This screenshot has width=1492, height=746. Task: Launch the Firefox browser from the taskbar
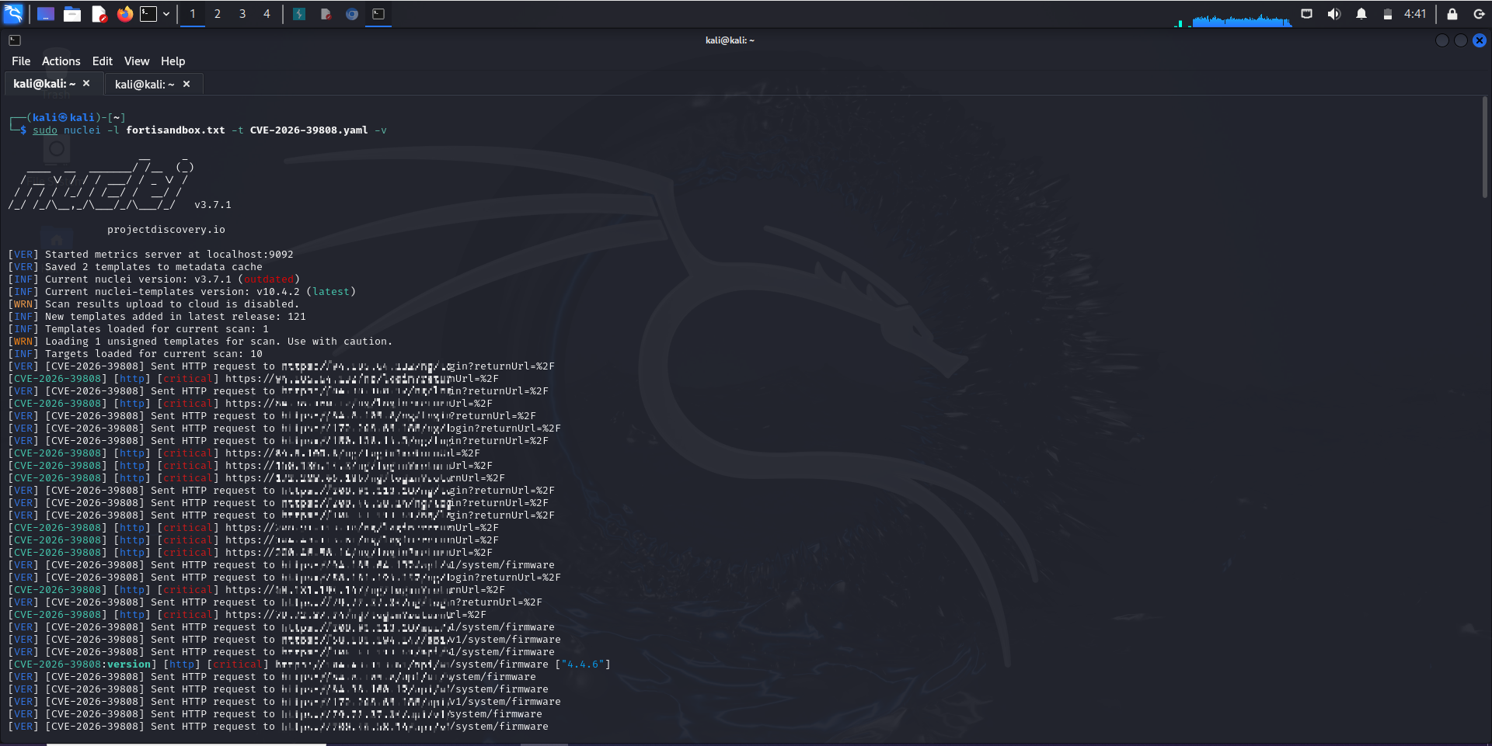(124, 13)
